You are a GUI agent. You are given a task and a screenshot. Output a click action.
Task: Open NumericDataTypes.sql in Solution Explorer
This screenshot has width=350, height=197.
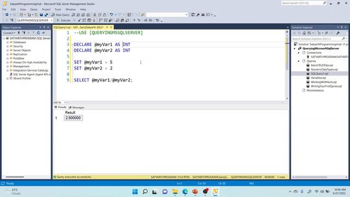(324, 69)
